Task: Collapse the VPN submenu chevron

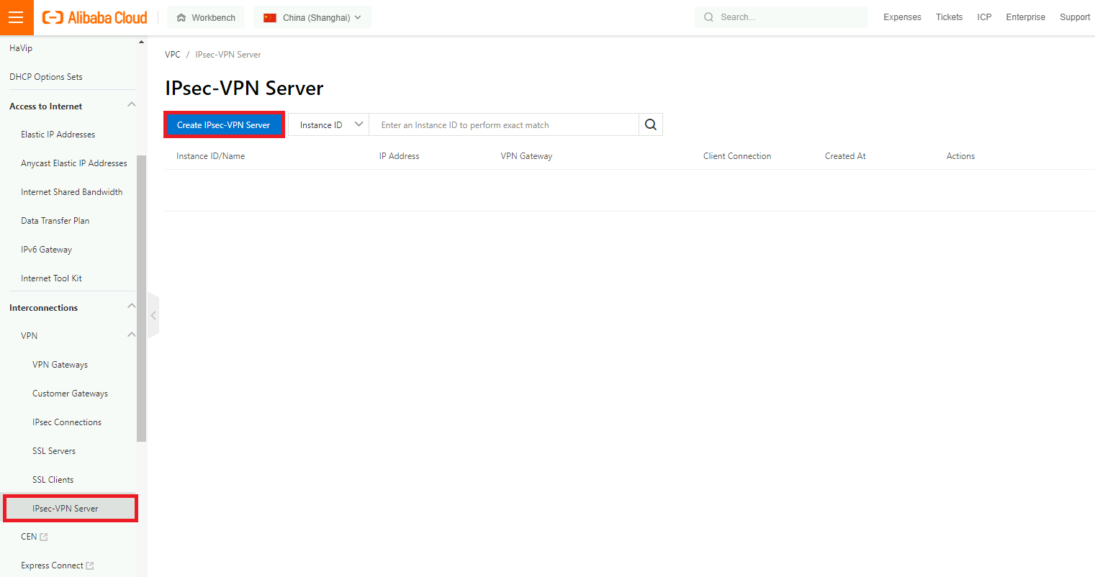Action: [x=131, y=335]
